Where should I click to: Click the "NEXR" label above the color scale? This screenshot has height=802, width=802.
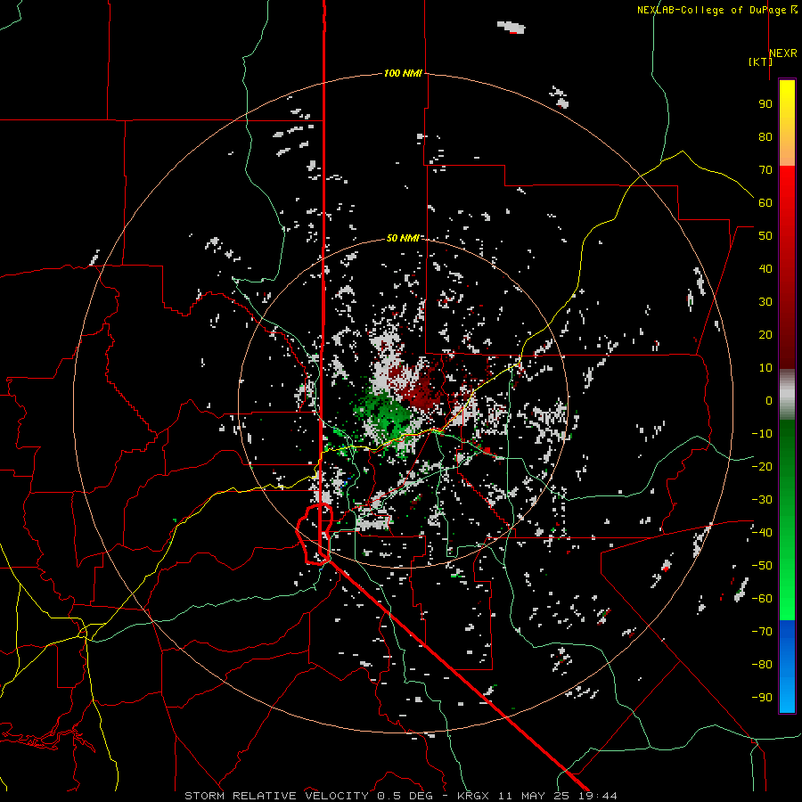[x=783, y=53]
